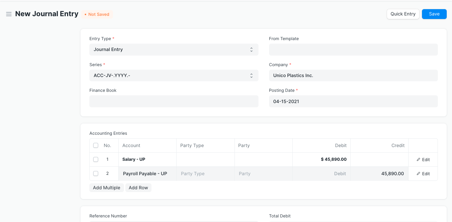The height and width of the screenshot is (222, 452).
Task: Toggle select-all checkbox in Accounting Entries header
Action: [96, 145]
